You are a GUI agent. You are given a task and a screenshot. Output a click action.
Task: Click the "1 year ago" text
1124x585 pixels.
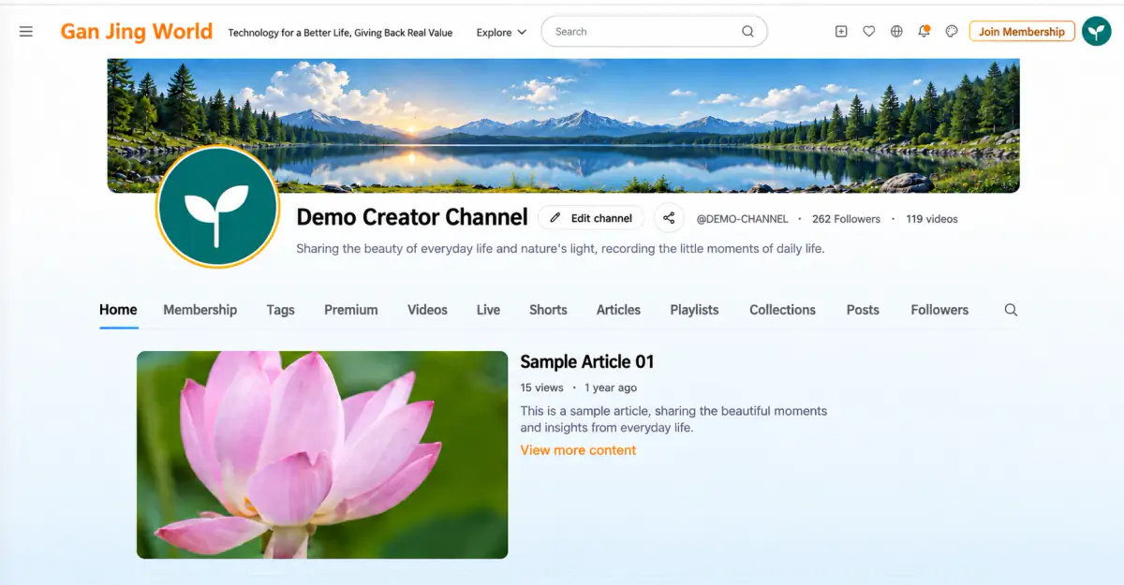point(611,388)
